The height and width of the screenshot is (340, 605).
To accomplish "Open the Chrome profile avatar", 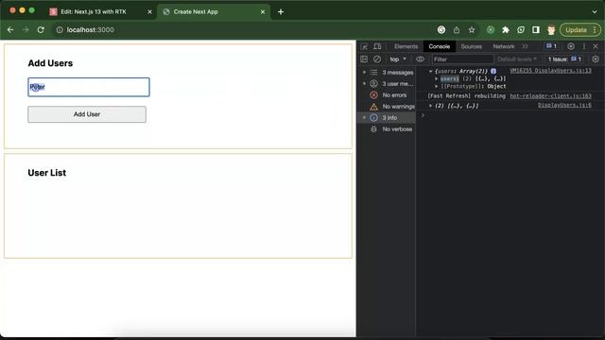I will tap(551, 29).
